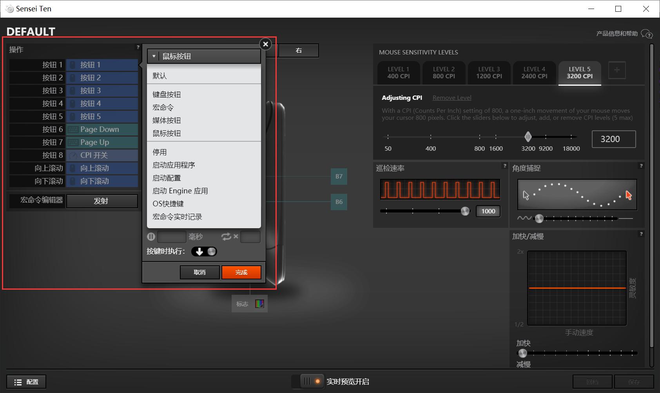Open the 产品信息和帮助 help icon
This screenshot has height=393, width=660.
point(646,34)
